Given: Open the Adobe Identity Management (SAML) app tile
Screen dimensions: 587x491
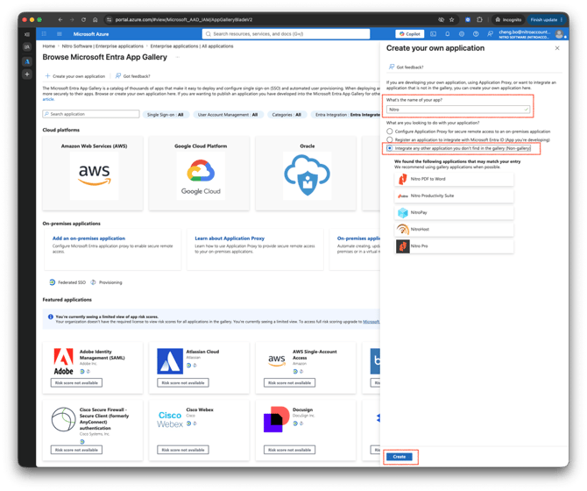Looking at the screenshot, I should (x=93, y=367).
